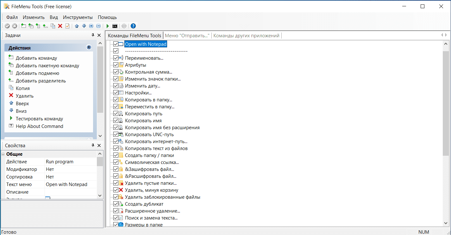Click the Задачи panel scrollbar down arrow
The height and width of the screenshot is (235, 451).
coord(100,136)
